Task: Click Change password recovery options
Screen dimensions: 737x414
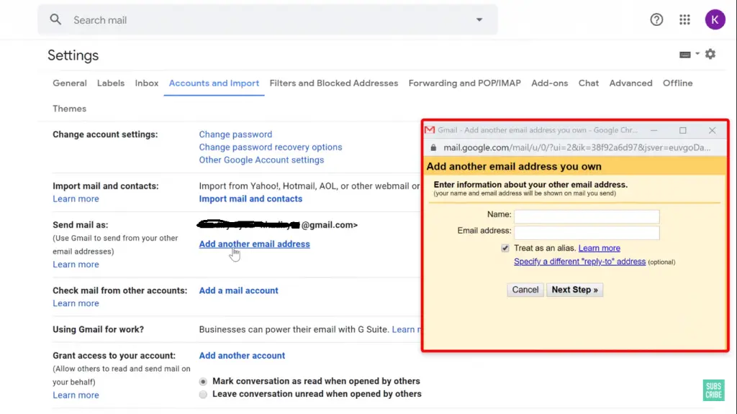Action: point(271,147)
